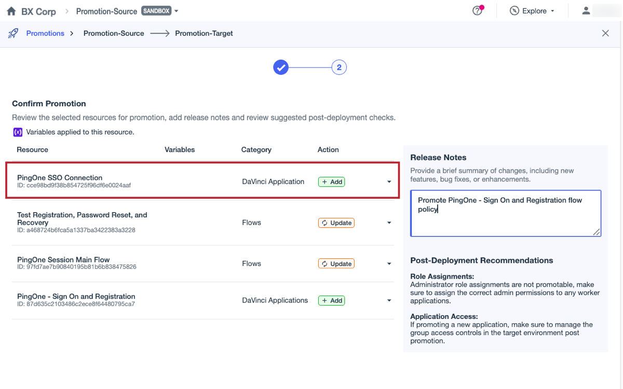The width and height of the screenshot is (623, 389).
Task: Click Variables applied to this resource text
Action: pyautogui.click(x=80, y=132)
